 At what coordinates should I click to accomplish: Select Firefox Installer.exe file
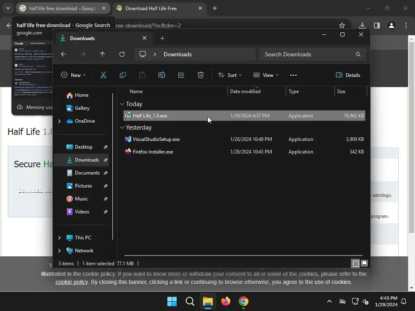tap(244, 152)
